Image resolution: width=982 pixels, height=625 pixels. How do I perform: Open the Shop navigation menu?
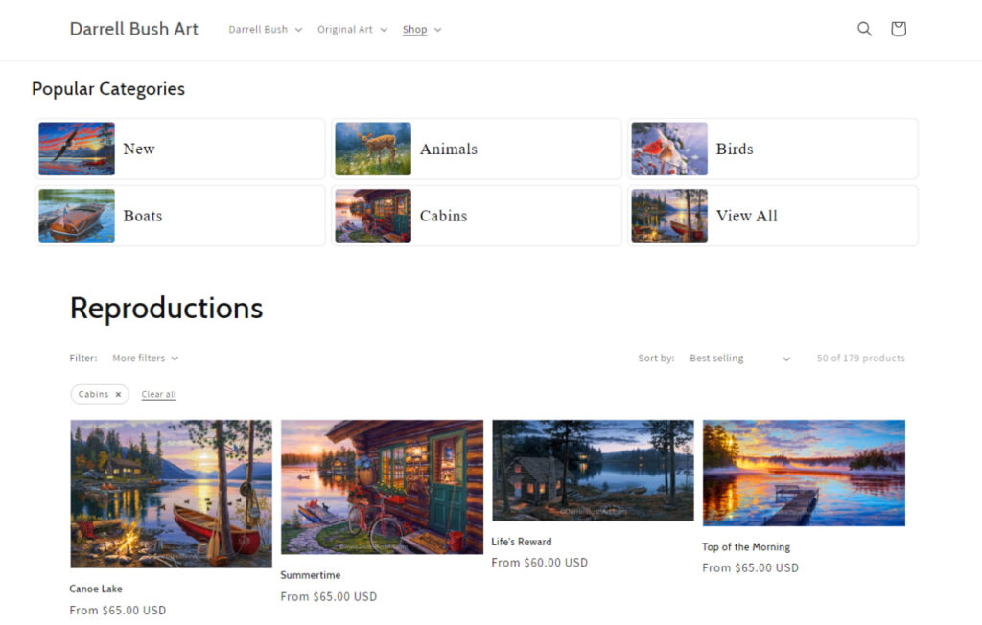[421, 30]
